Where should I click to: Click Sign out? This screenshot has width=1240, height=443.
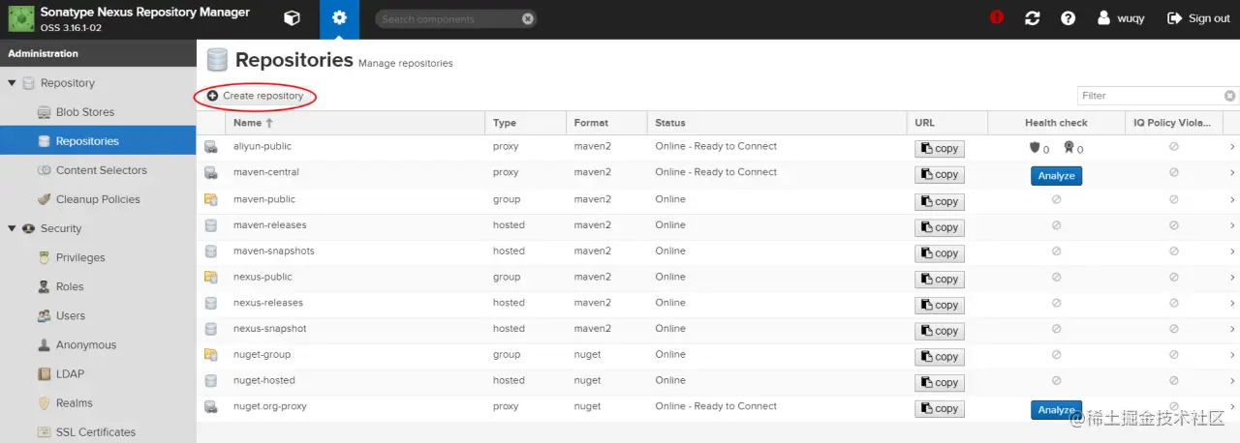pyautogui.click(x=1198, y=18)
